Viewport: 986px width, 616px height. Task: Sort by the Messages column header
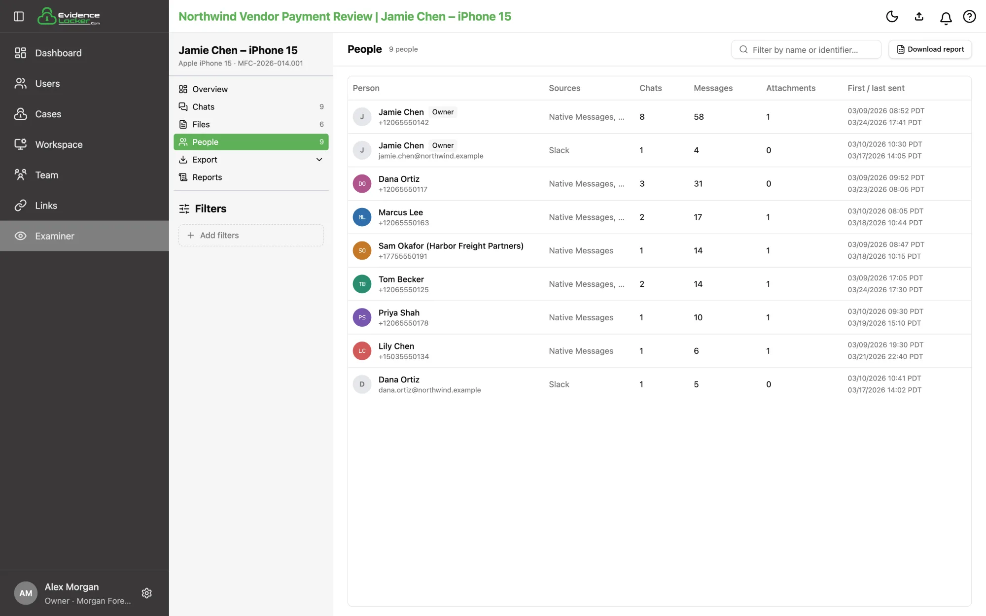713,88
